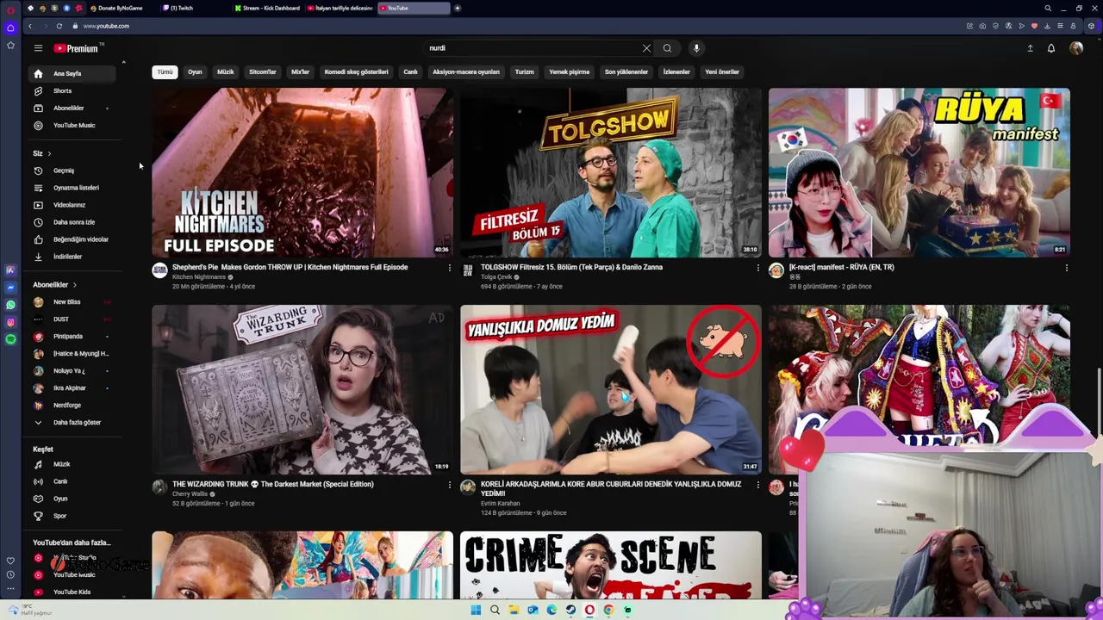The image size is (1103, 620).
Task: Select the Müzik filter chip
Action: [x=226, y=72]
